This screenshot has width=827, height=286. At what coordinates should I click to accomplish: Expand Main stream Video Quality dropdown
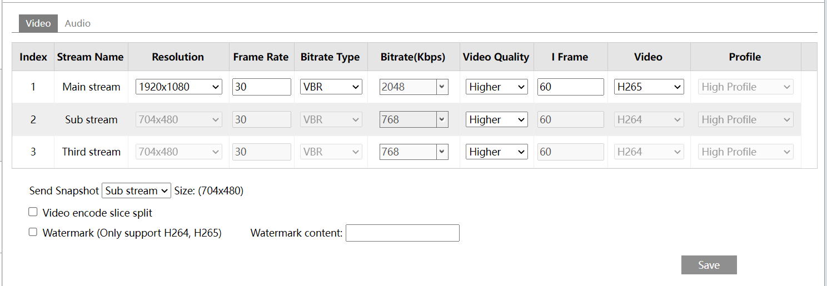tap(496, 87)
